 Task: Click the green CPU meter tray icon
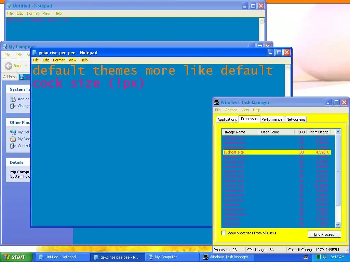pyautogui.click(x=318, y=257)
